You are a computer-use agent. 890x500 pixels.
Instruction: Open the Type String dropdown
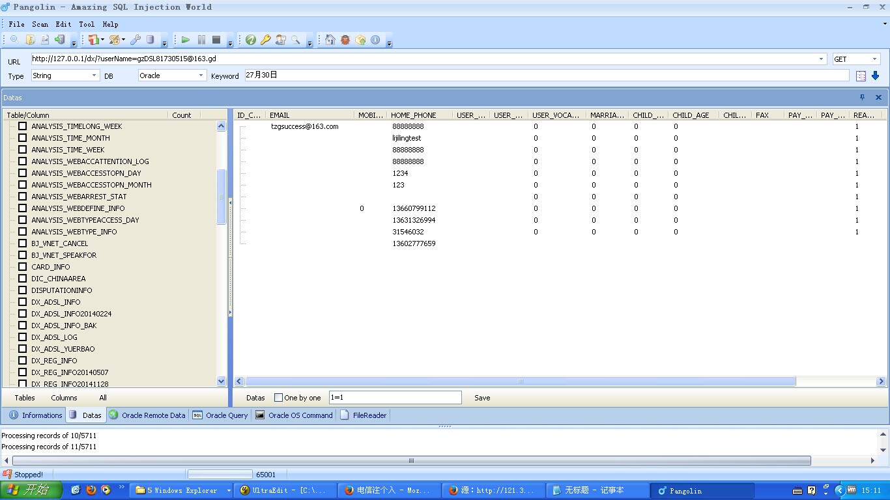click(x=94, y=76)
